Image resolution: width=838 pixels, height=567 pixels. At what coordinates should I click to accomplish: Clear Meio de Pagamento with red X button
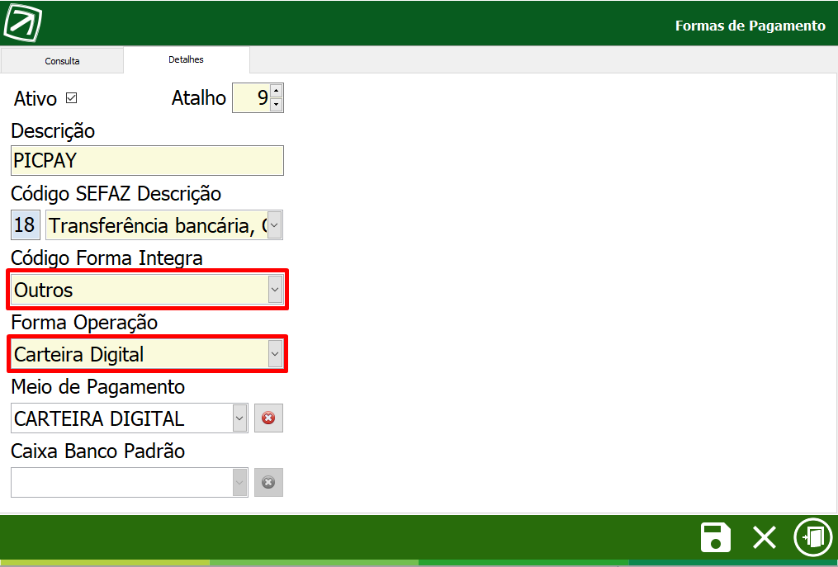[268, 418]
